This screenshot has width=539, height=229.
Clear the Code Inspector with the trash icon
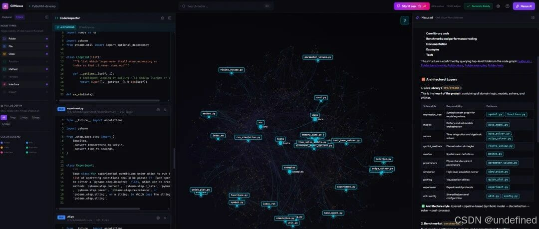[163, 18]
